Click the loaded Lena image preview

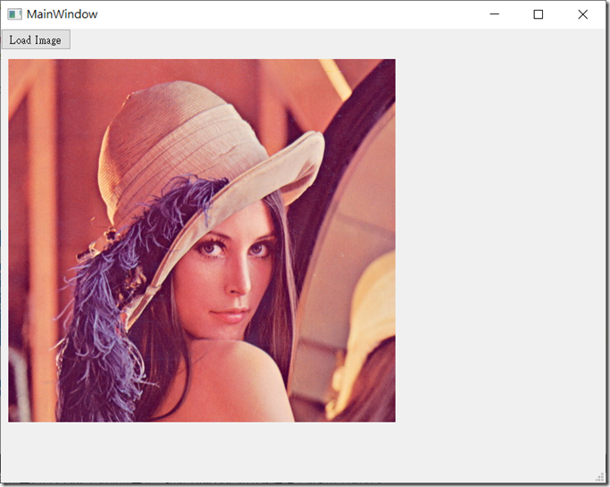202,240
